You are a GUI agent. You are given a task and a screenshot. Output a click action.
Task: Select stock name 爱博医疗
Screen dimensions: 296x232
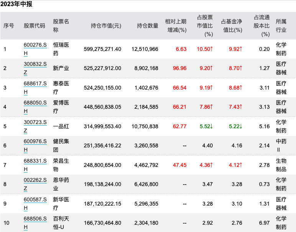[61, 107]
